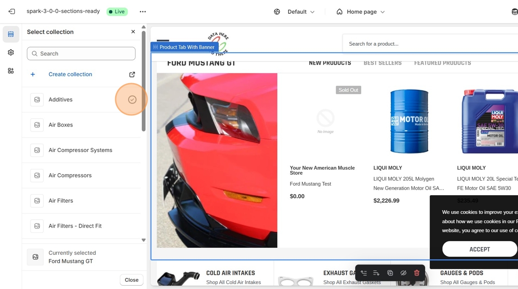Click the No image placeholder

pyautogui.click(x=326, y=121)
